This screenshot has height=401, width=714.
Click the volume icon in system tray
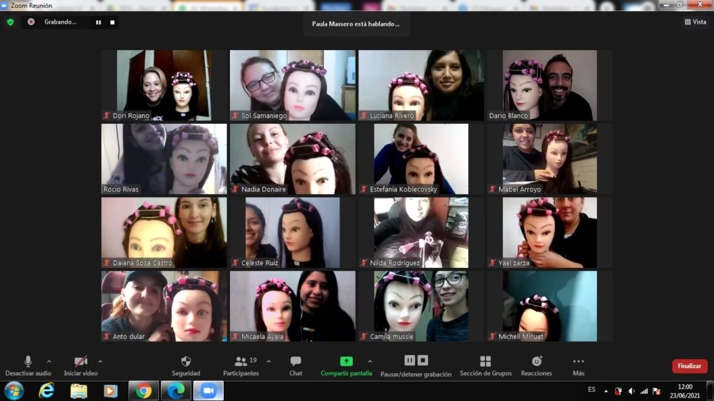click(631, 391)
